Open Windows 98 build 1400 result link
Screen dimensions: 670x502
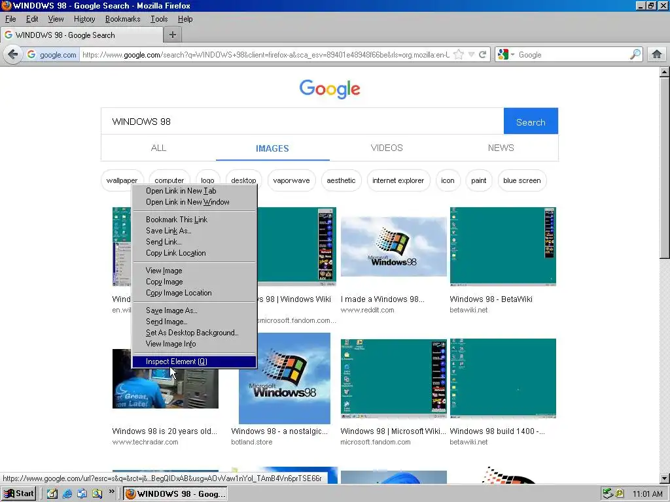coord(497,431)
